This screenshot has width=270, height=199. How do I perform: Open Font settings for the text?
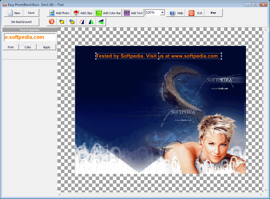11,47
